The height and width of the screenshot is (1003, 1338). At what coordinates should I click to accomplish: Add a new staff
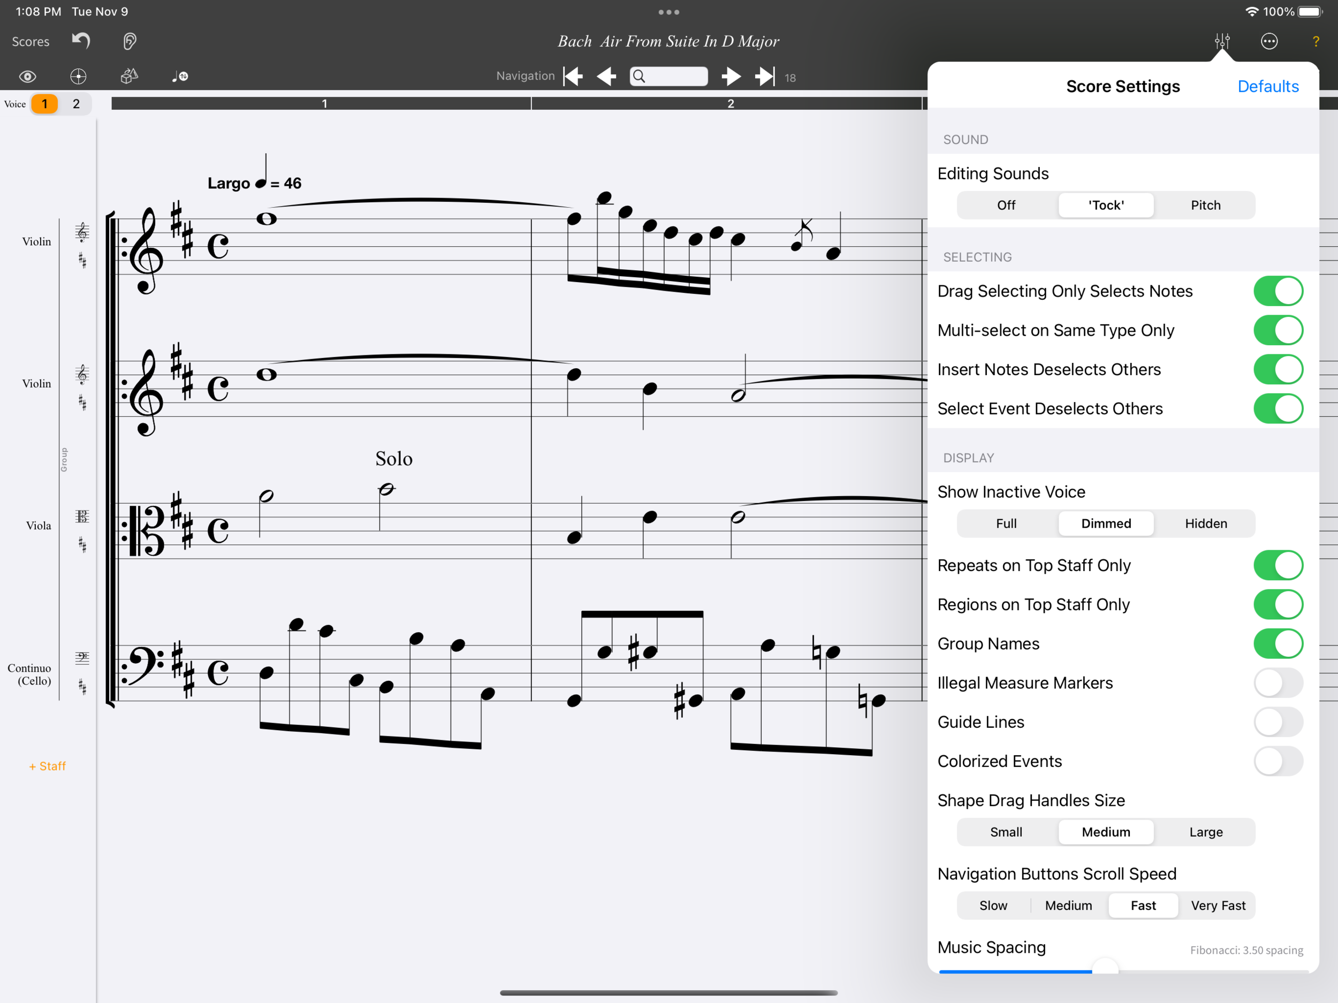click(x=47, y=766)
